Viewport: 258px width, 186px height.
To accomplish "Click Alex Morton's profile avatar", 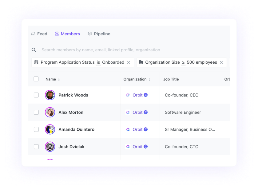I will click(50, 112).
